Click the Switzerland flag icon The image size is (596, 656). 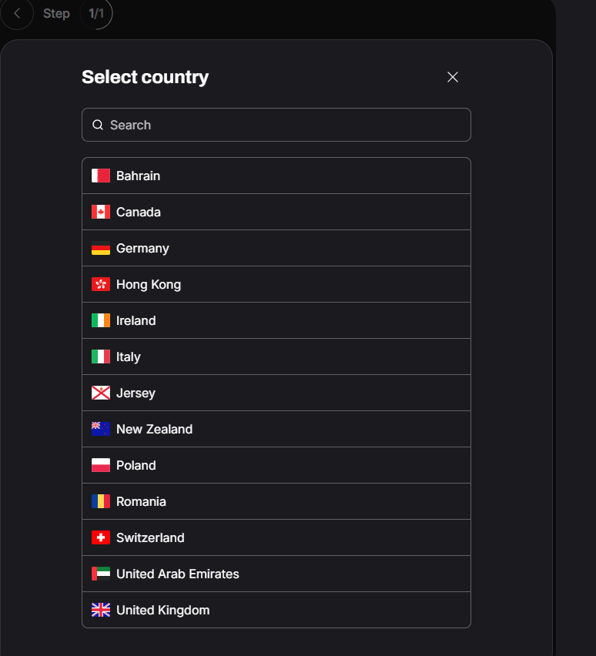tap(101, 537)
